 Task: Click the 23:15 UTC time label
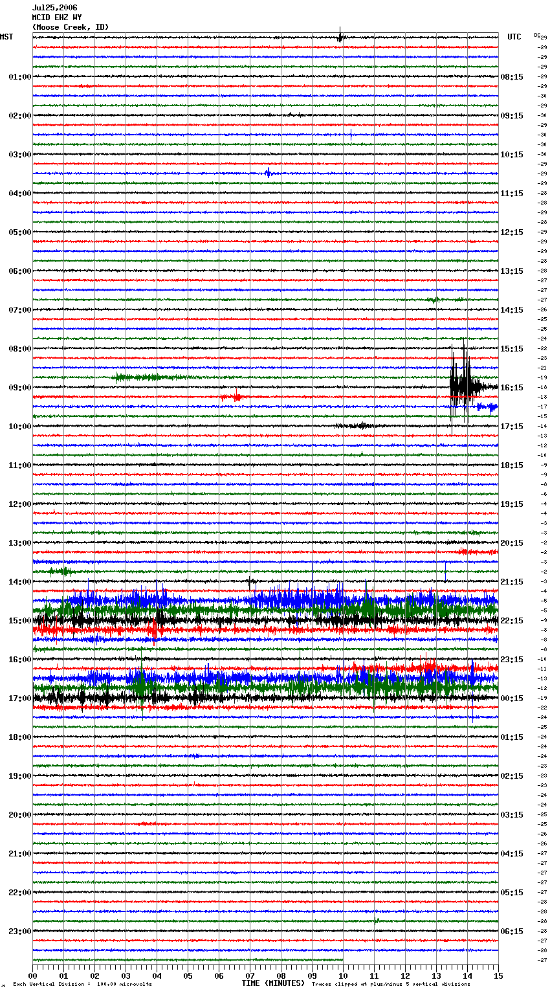[512, 660]
